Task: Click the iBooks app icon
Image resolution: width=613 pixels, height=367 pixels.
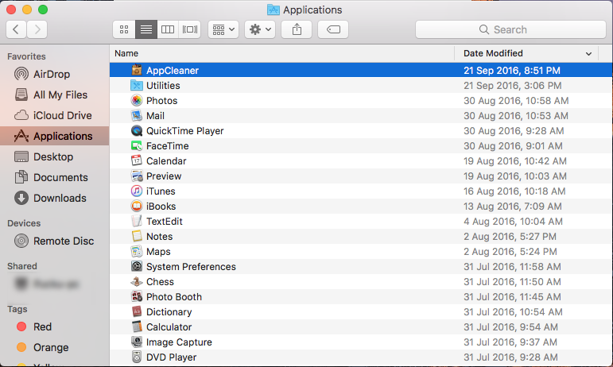Action: click(x=137, y=207)
